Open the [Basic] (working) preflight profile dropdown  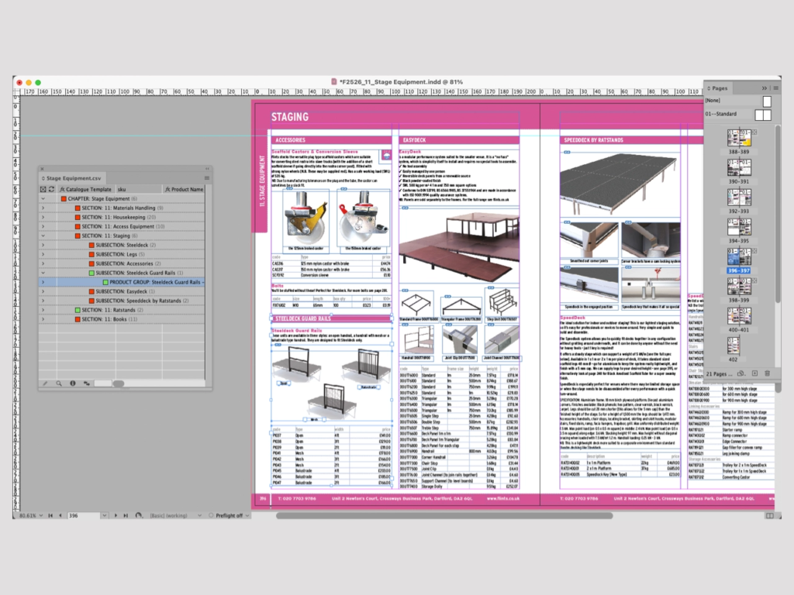tap(199, 515)
